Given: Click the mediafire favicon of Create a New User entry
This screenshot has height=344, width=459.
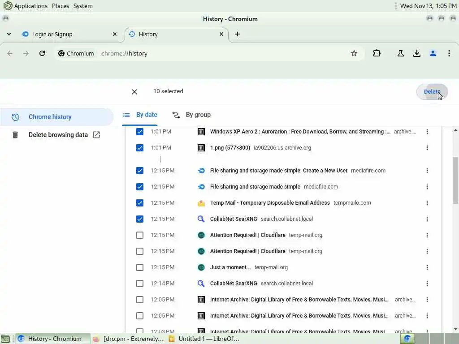Looking at the screenshot, I should tap(201, 171).
